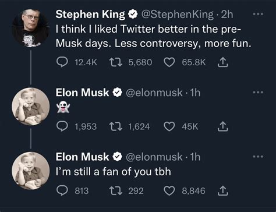Image resolution: width=276 pixels, height=212 pixels.
Task: Retweet Stephen King's tweet with 5,680 retweets
Action: pyautogui.click(x=116, y=62)
